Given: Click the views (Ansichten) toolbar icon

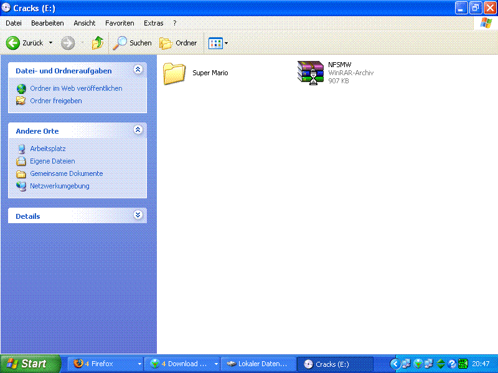Looking at the screenshot, I should tap(215, 43).
